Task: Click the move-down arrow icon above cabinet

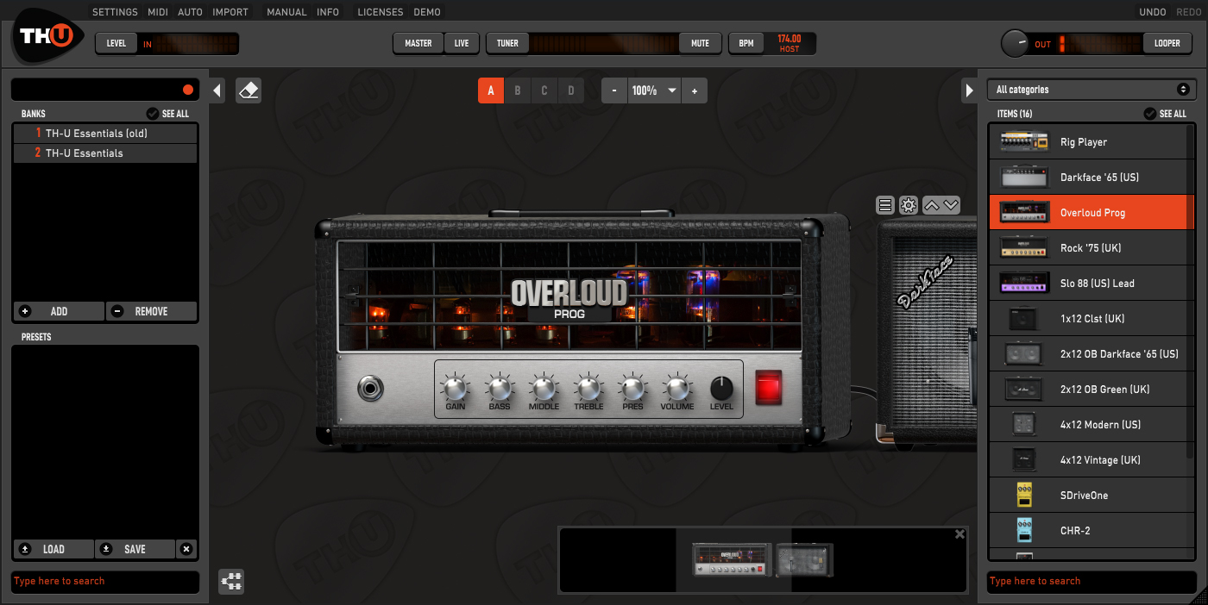Action: (951, 205)
